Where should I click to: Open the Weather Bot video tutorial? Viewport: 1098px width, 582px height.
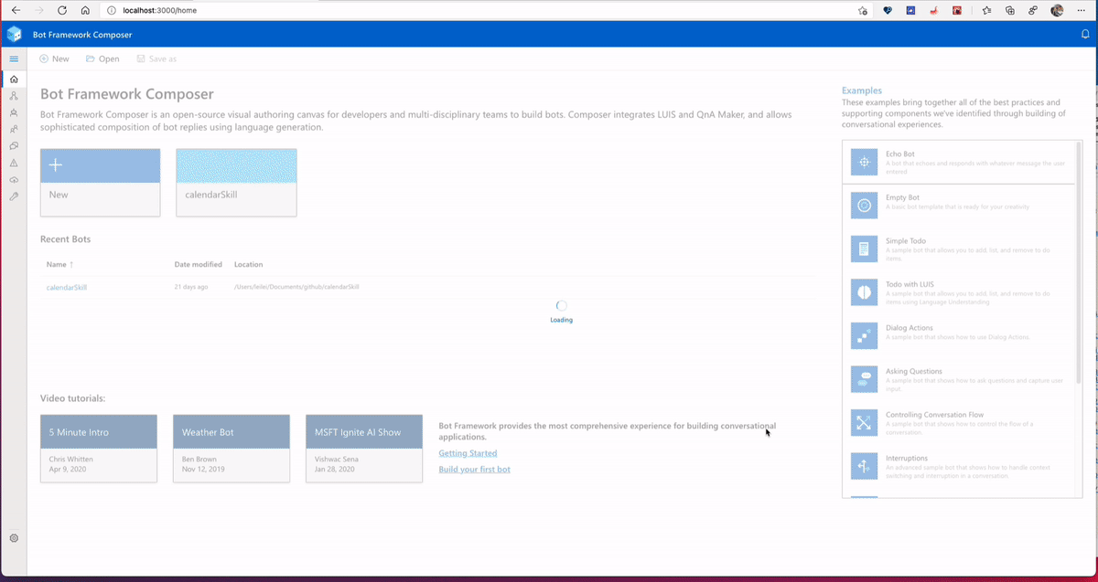pos(231,448)
